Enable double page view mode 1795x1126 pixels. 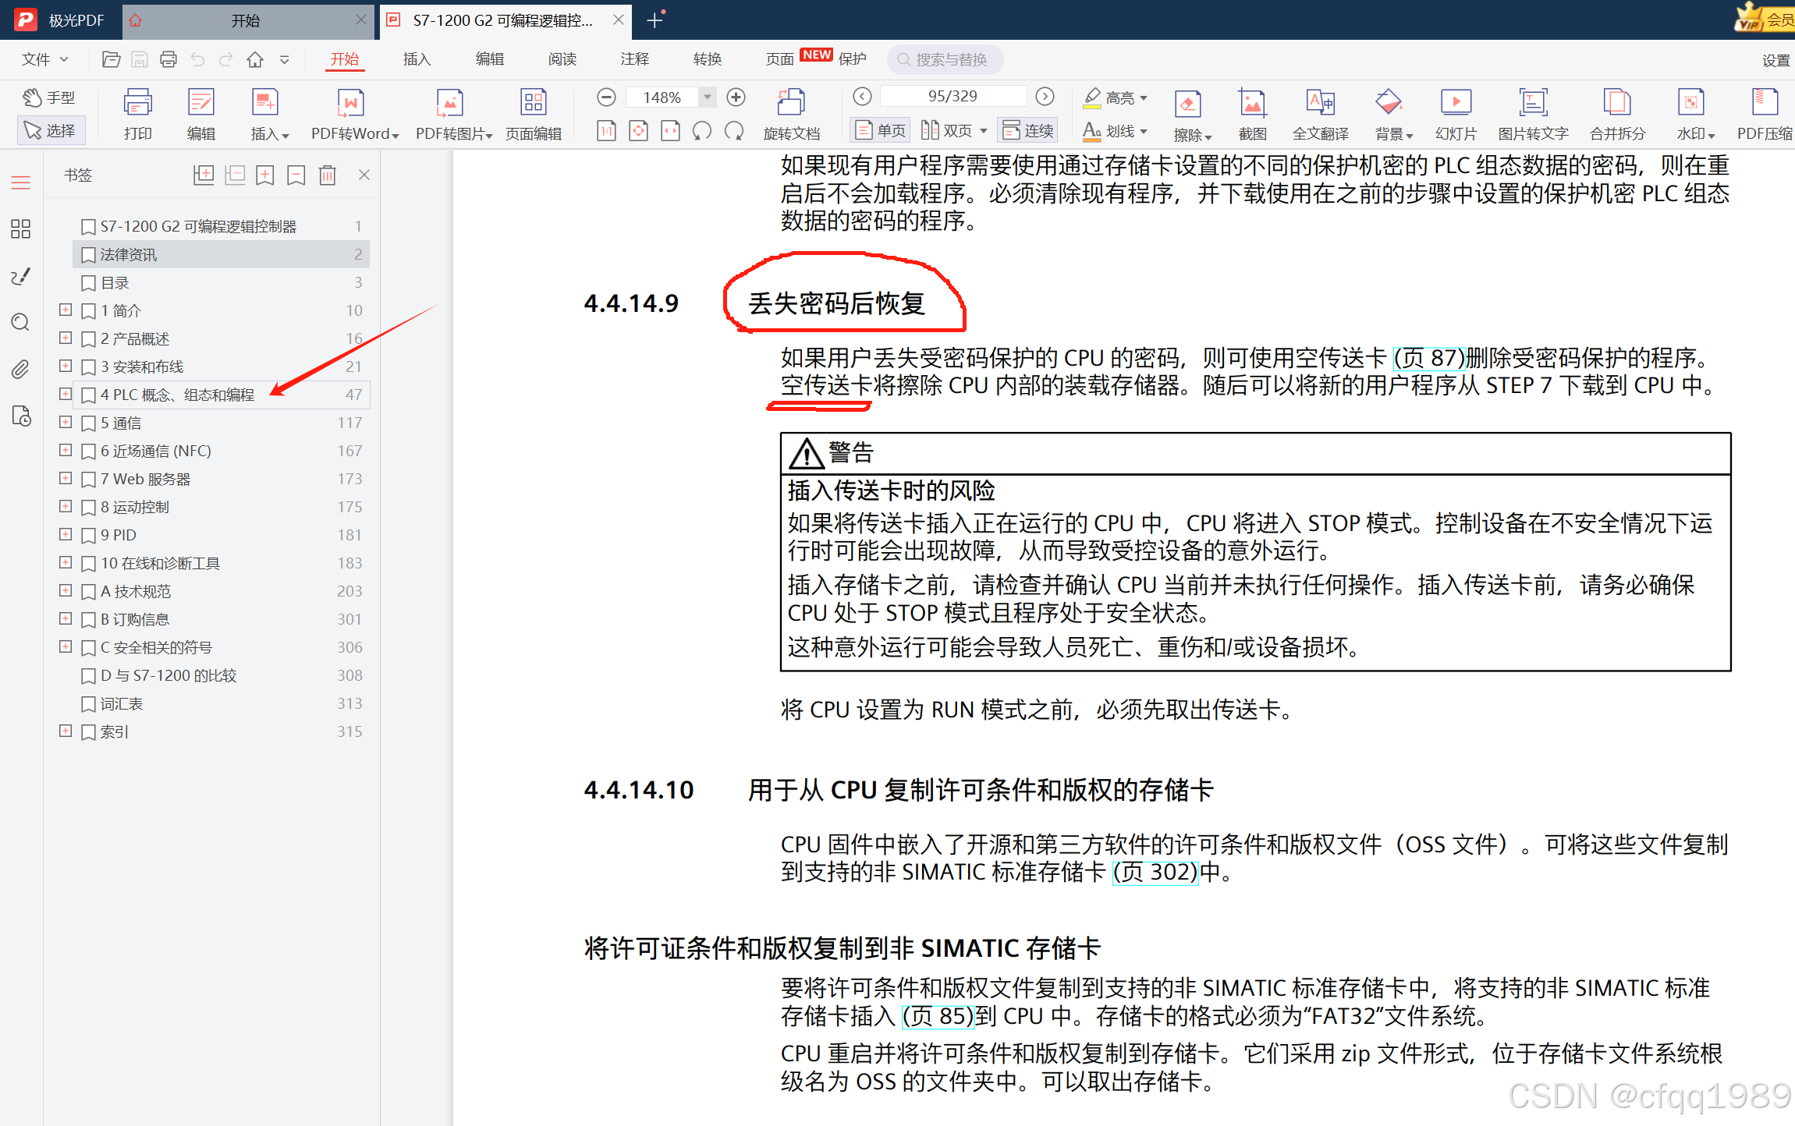point(947,130)
